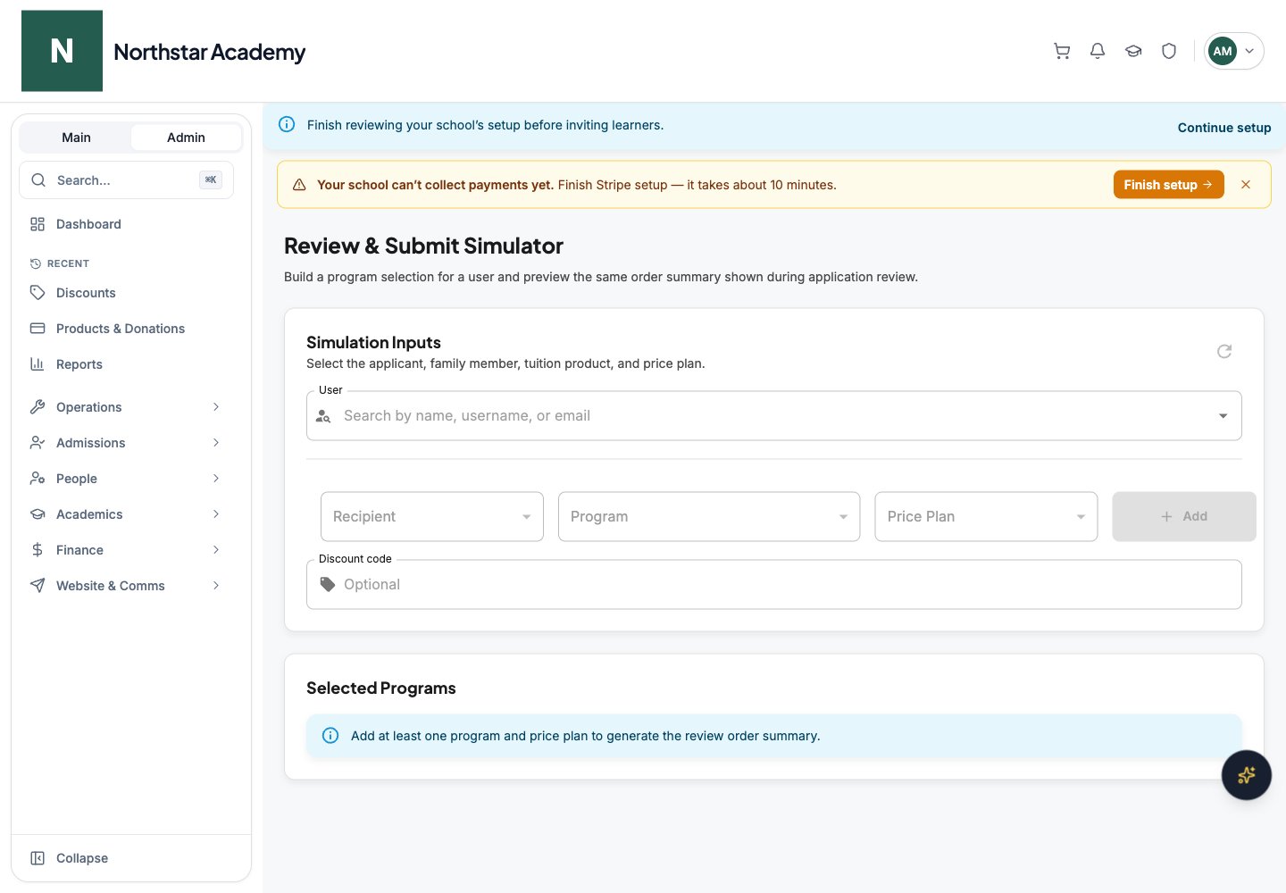The width and height of the screenshot is (1286, 893).
Task: Click the User search field
Action: (x=773, y=416)
